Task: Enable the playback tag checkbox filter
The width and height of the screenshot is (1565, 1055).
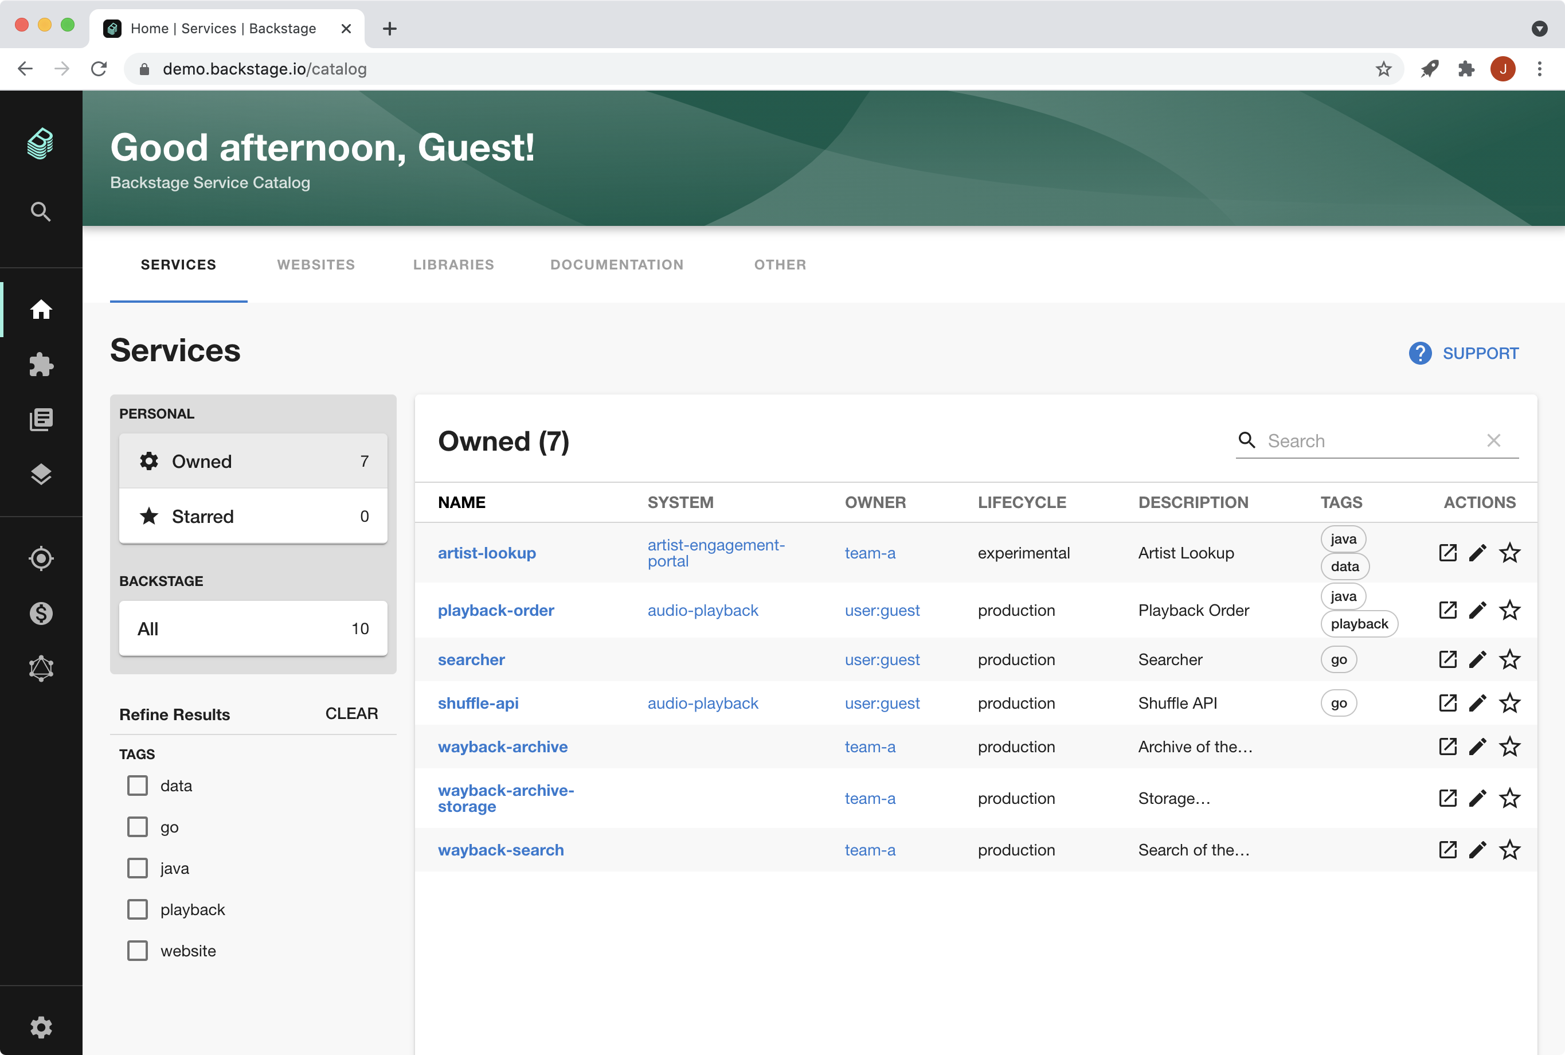Action: click(x=138, y=909)
